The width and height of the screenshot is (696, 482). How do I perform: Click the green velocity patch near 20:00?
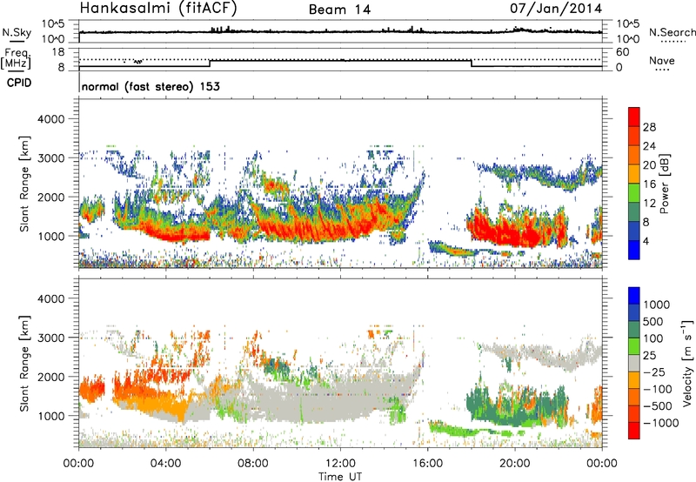coord(515,408)
